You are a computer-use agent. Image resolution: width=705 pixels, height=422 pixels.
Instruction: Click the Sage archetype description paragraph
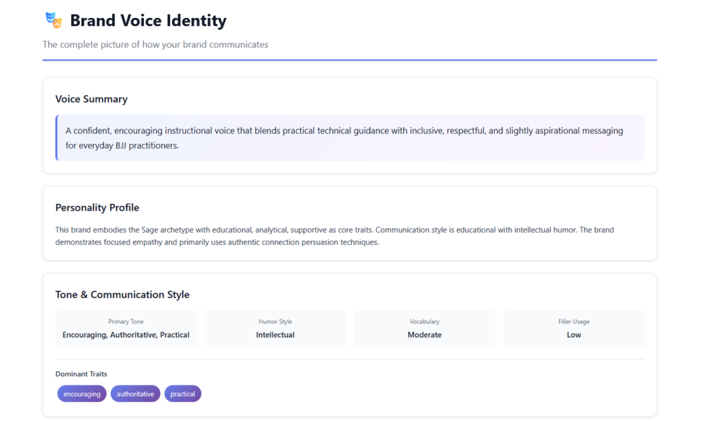click(x=335, y=236)
